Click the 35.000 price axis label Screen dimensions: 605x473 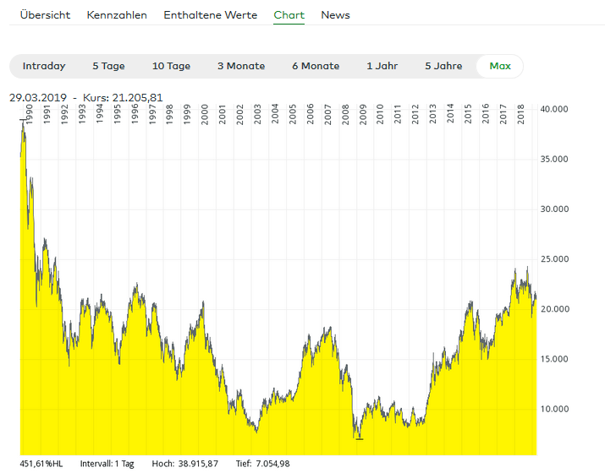pos(554,159)
